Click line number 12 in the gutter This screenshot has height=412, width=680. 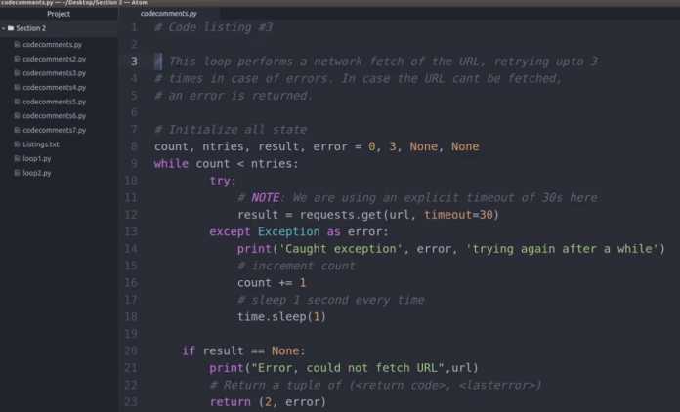pos(131,215)
